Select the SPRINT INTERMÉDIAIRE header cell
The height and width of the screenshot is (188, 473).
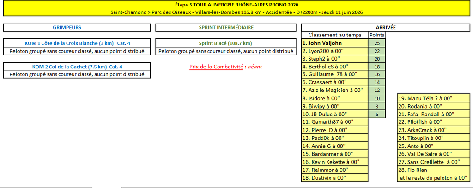(x=226, y=27)
